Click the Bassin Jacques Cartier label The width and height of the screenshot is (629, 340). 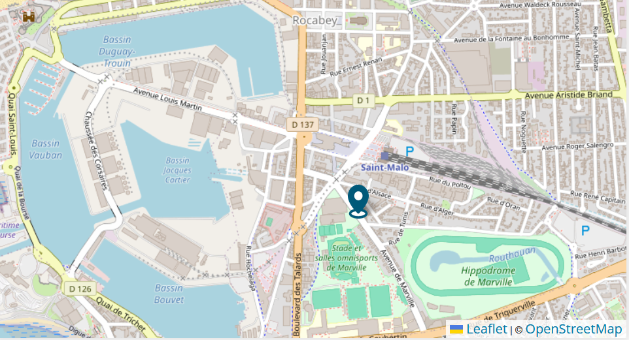(x=177, y=170)
